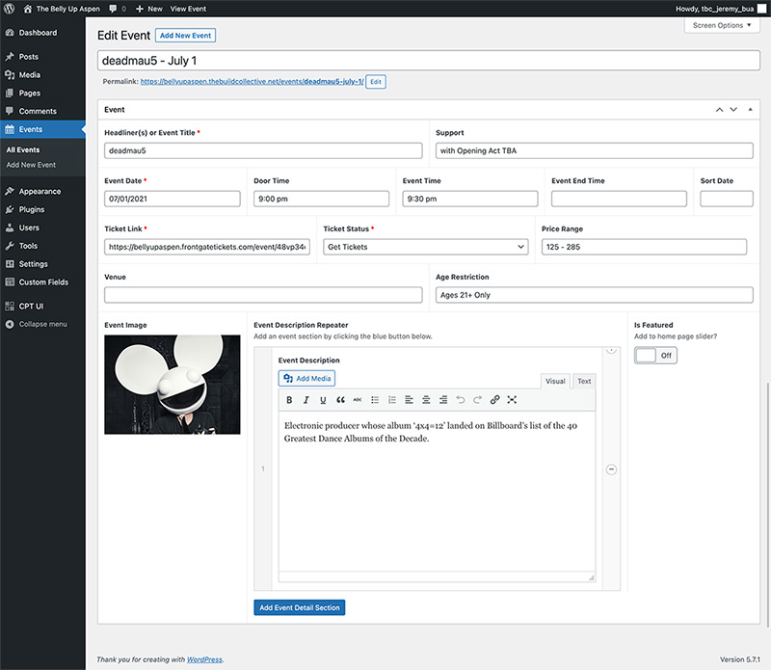771x670 pixels.
Task: Click the Add Media button
Action: tap(306, 378)
